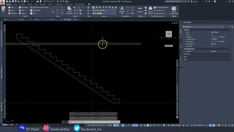Click the Section Line tool
This screenshot has width=234, height=132.
[159, 10]
